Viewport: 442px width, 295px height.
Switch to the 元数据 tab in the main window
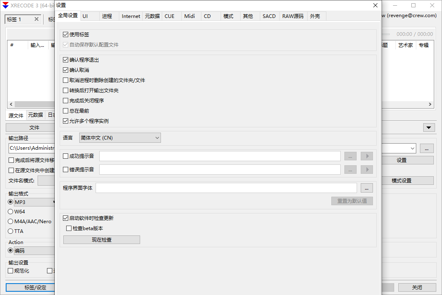click(36, 115)
